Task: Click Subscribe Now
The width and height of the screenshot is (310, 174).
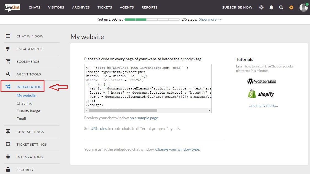Action: click(x=237, y=7)
